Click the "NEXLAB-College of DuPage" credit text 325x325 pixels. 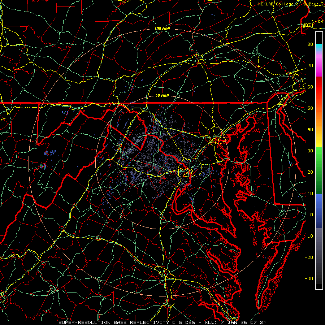click(288, 4)
